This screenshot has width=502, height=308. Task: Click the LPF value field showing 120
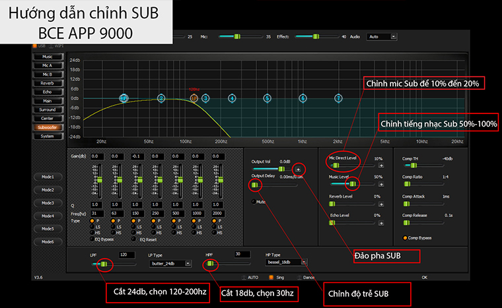(x=127, y=255)
